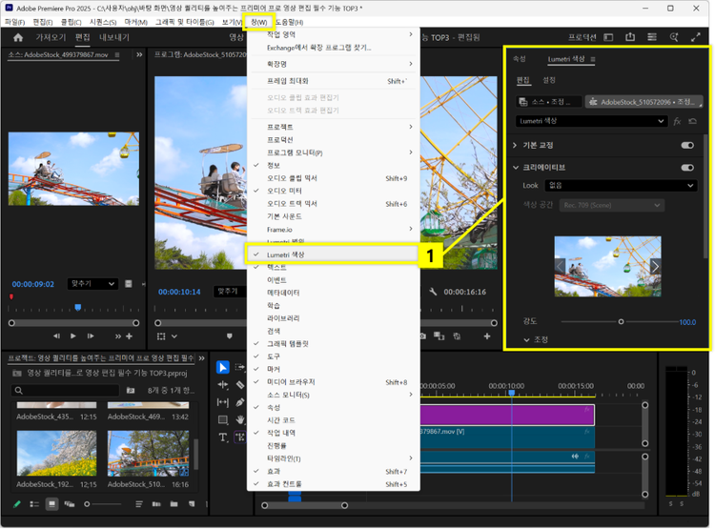
Task: Click the Home icon in the top bar
Action: (x=17, y=38)
